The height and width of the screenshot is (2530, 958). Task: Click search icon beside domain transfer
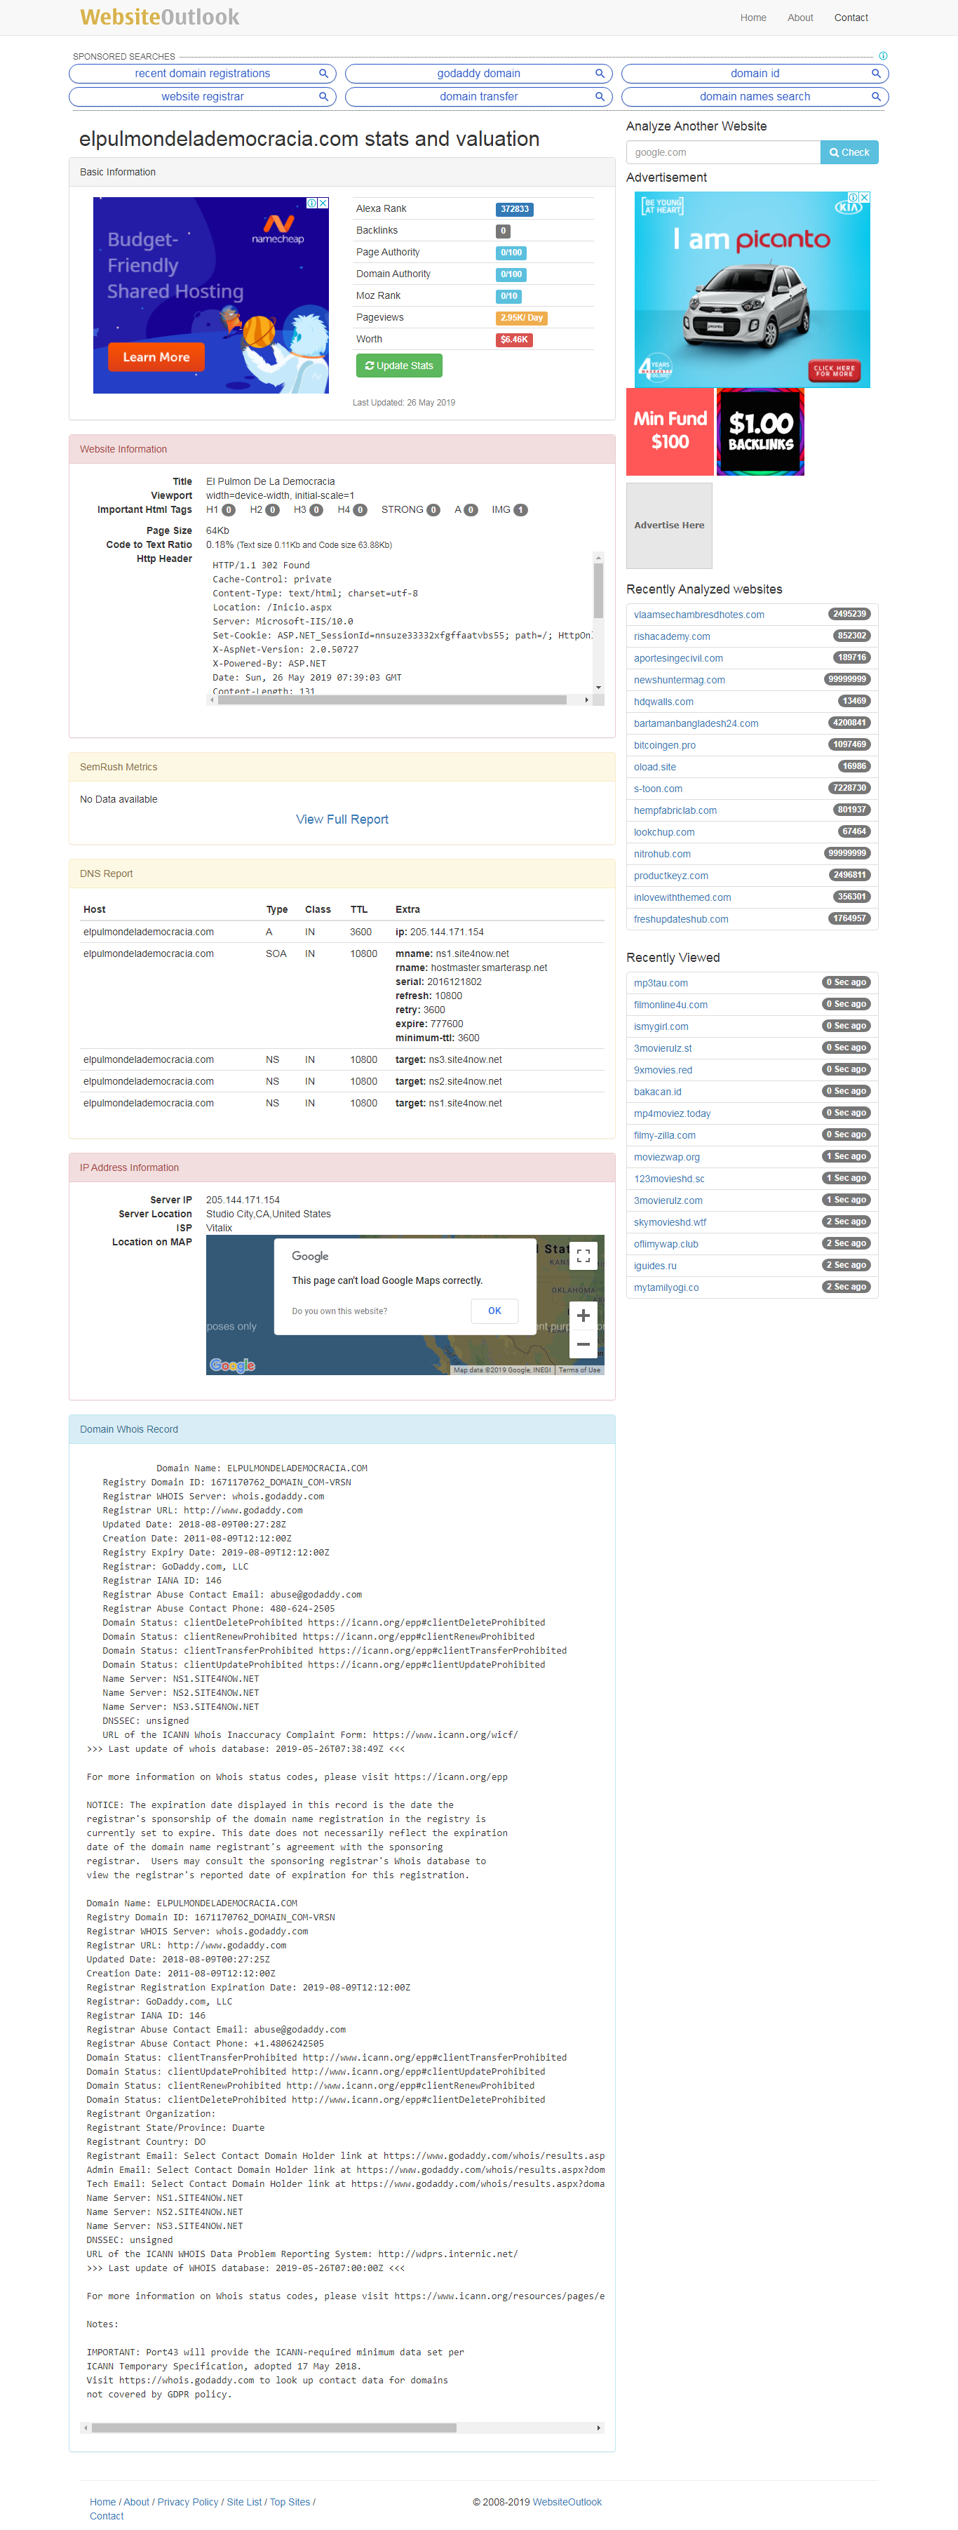click(x=600, y=96)
